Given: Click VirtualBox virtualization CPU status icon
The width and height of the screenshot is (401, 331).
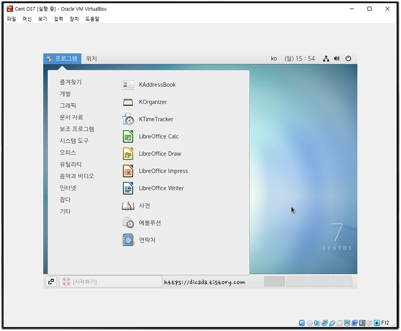Looking at the screenshot, I should click(362, 323).
